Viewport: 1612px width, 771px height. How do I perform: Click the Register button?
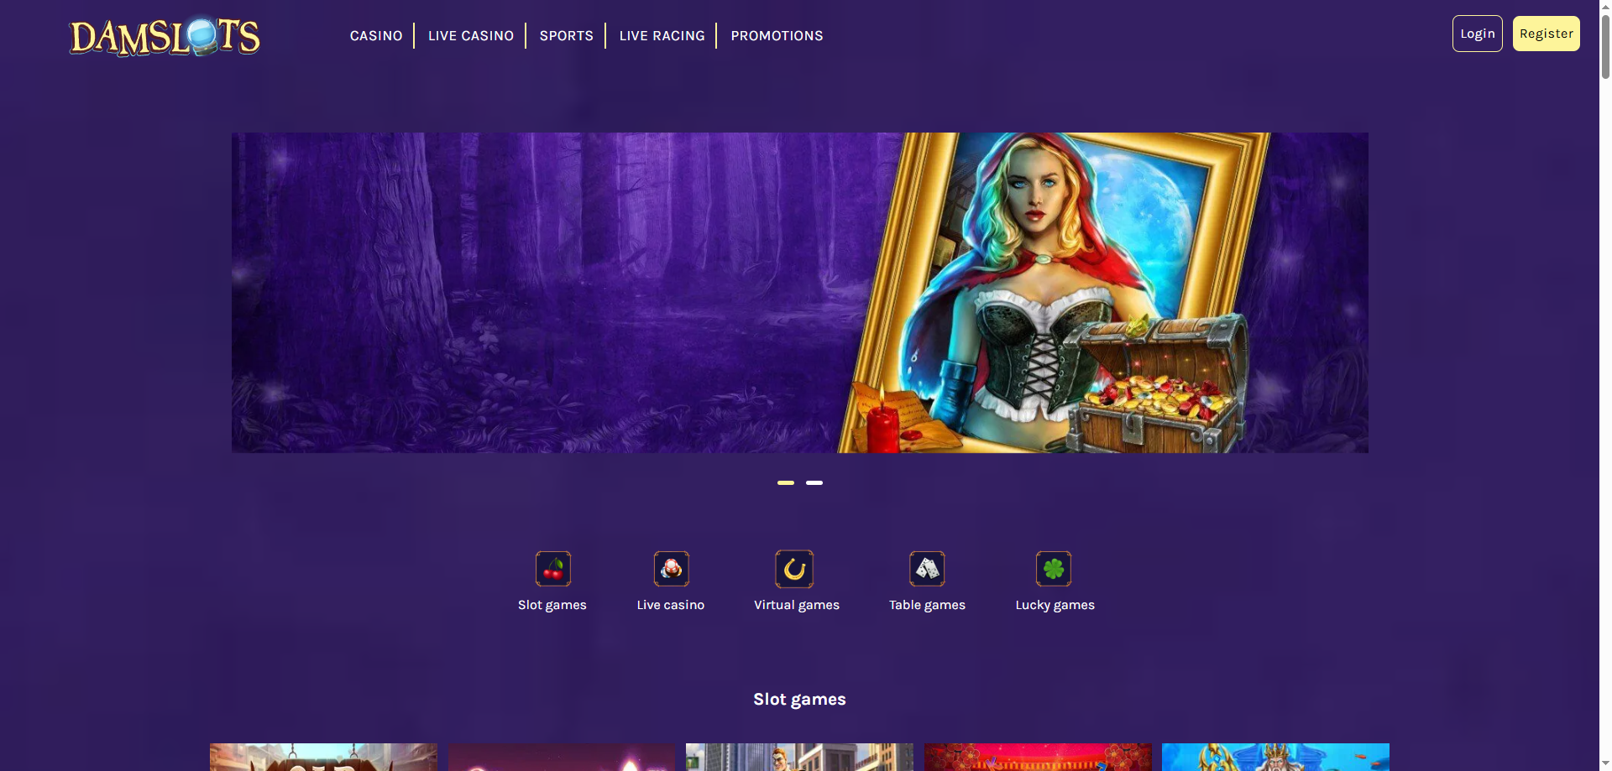coord(1547,34)
